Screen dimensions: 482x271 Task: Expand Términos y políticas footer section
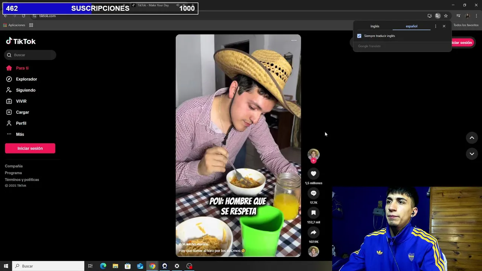[x=22, y=180]
